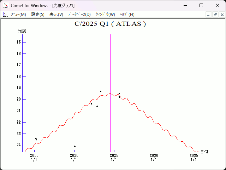Open the ウィンドウ(W) window menu

point(105,15)
